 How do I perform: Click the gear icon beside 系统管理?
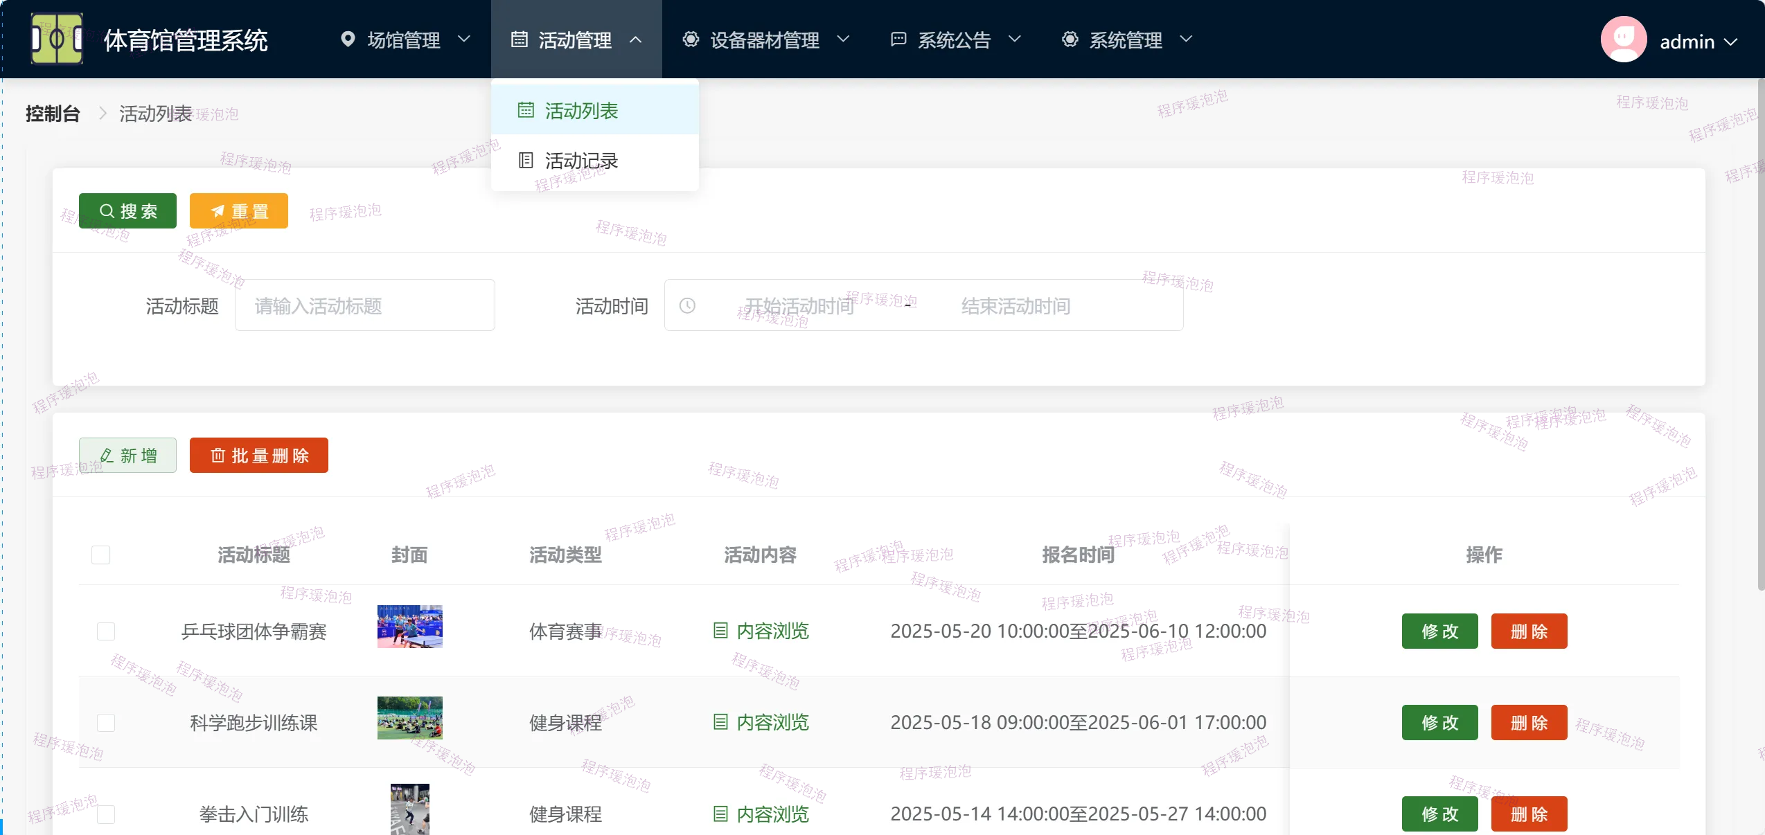(x=1070, y=39)
